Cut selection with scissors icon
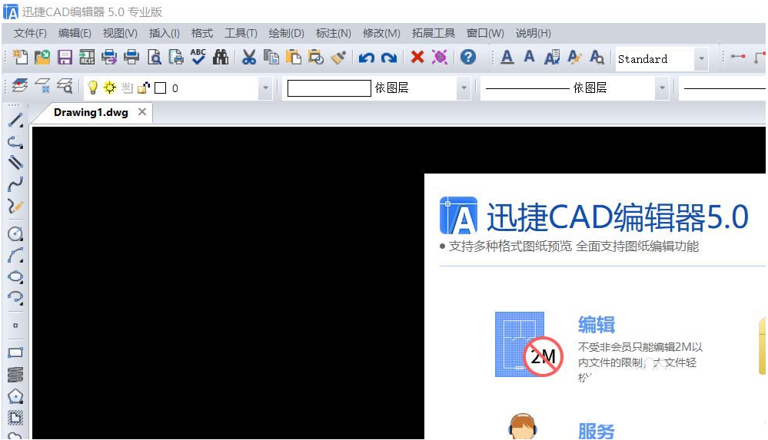The width and height of the screenshot is (768, 440). tap(249, 58)
